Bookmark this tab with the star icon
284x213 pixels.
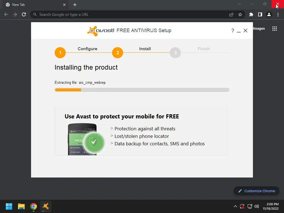click(x=240, y=14)
